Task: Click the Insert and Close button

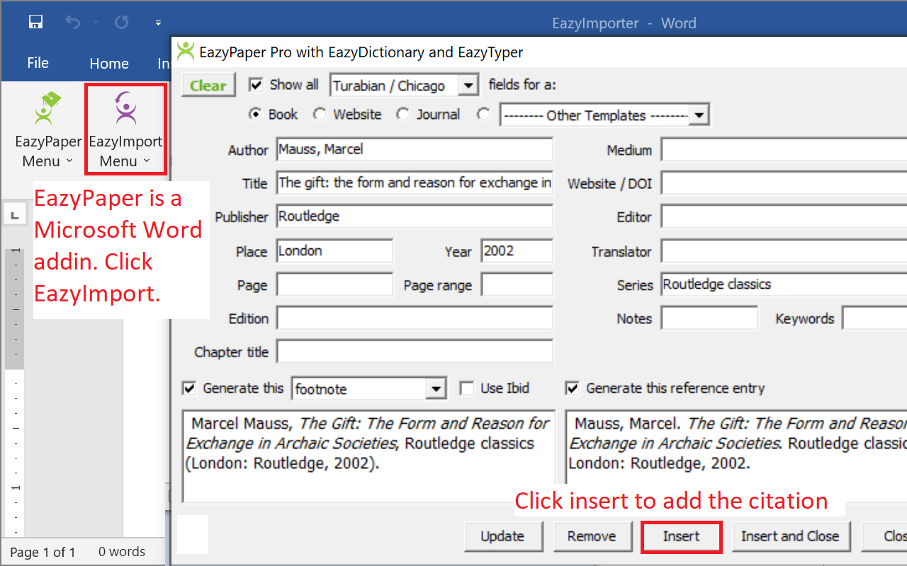Action: (790, 536)
